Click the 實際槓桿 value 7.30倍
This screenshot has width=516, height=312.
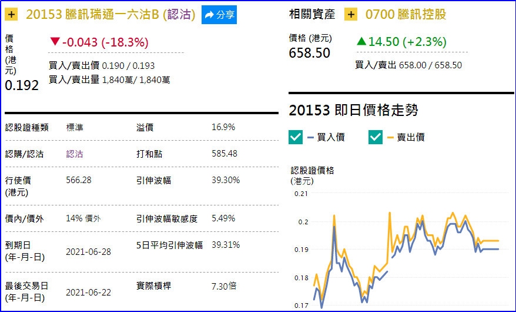[x=224, y=286]
